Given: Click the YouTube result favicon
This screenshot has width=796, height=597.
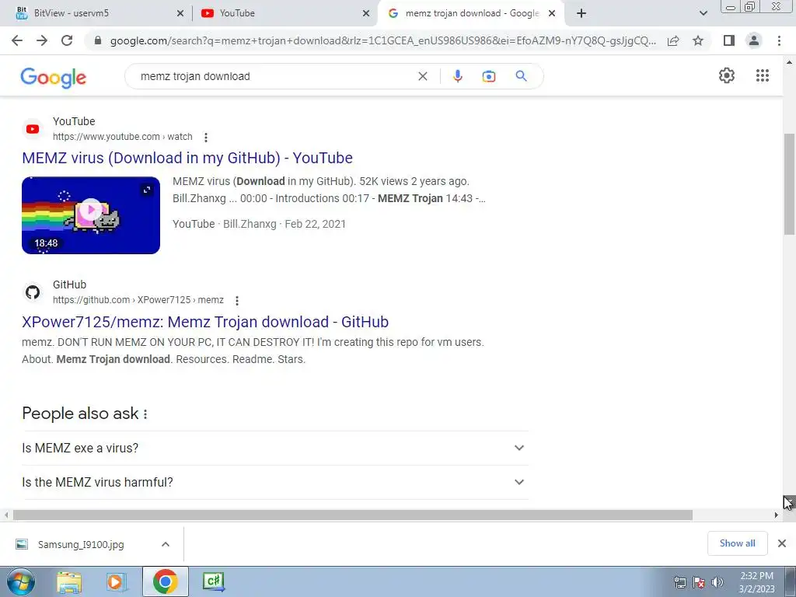Looking at the screenshot, I should pos(33,129).
